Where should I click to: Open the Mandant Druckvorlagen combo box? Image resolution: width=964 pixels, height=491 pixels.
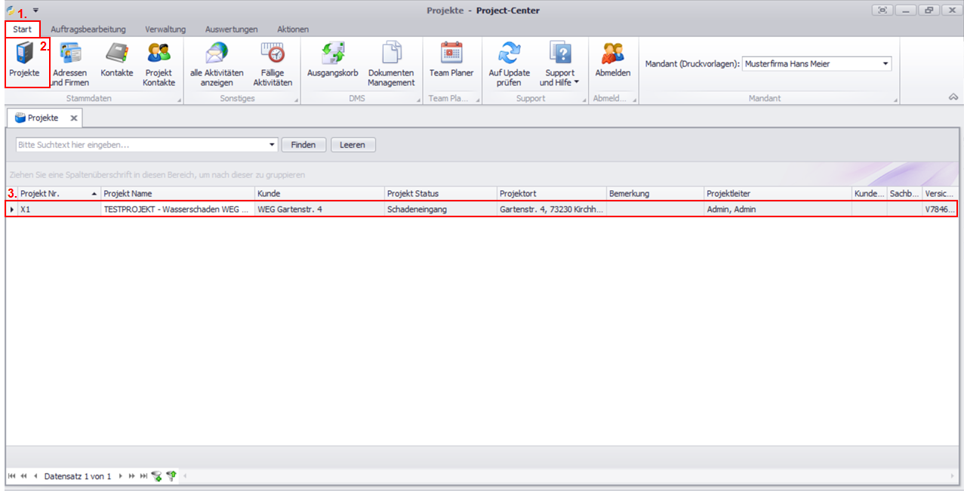click(x=885, y=64)
